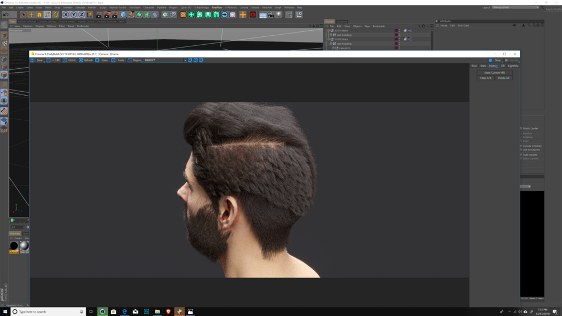Switch to the Render Settings tab

coord(27,21)
